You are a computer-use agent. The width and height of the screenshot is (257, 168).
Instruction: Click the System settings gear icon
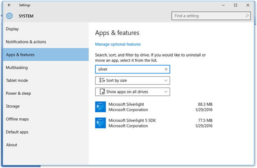[x=9, y=16]
